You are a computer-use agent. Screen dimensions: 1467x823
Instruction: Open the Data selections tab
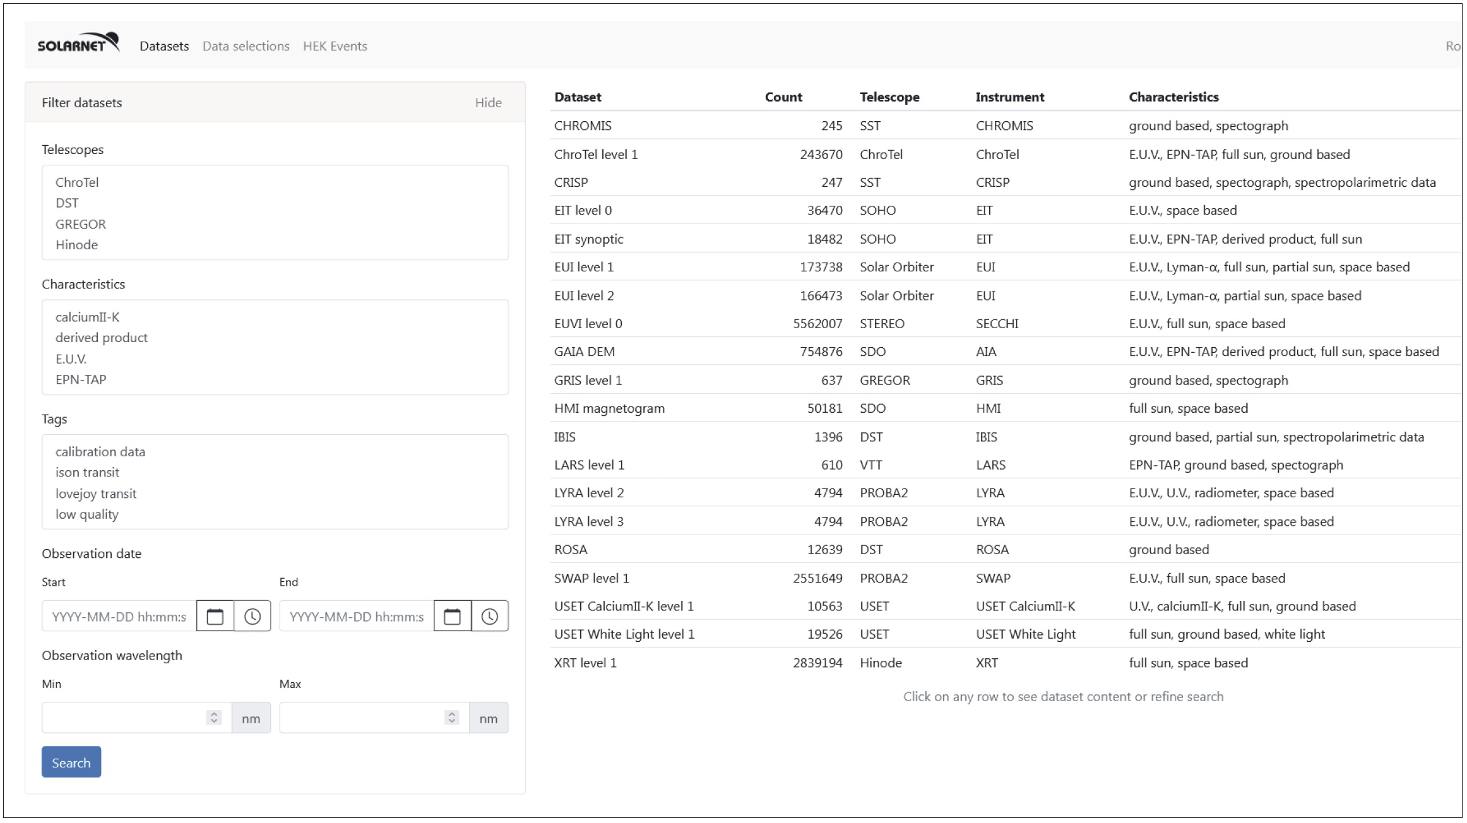pyautogui.click(x=246, y=46)
